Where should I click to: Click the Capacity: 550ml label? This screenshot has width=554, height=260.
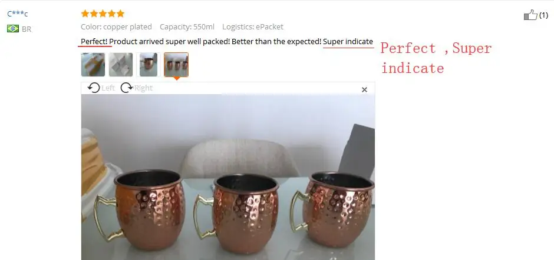(187, 27)
